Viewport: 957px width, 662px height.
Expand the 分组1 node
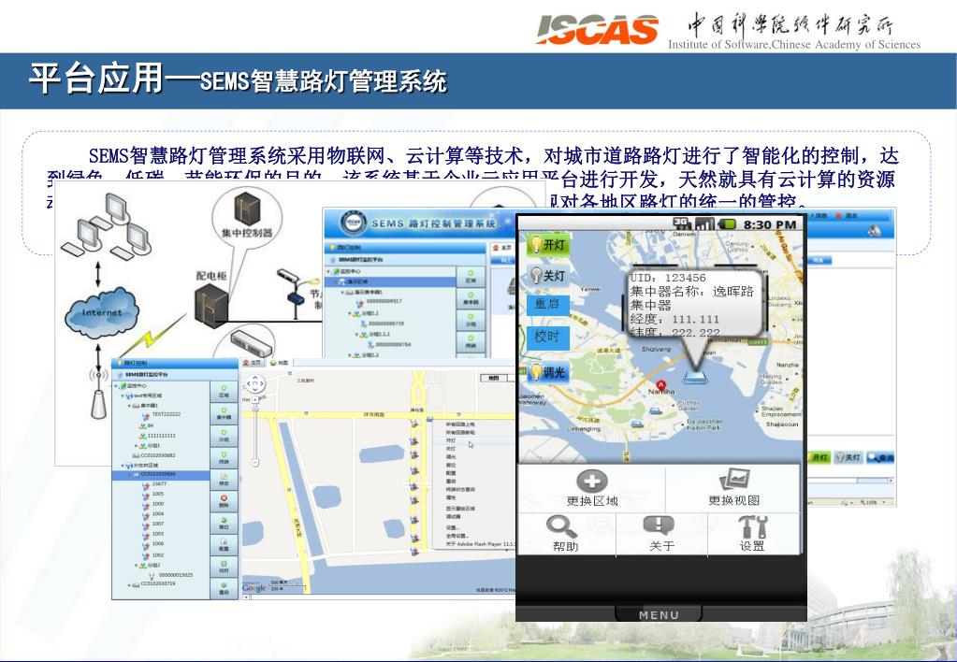click(136, 445)
